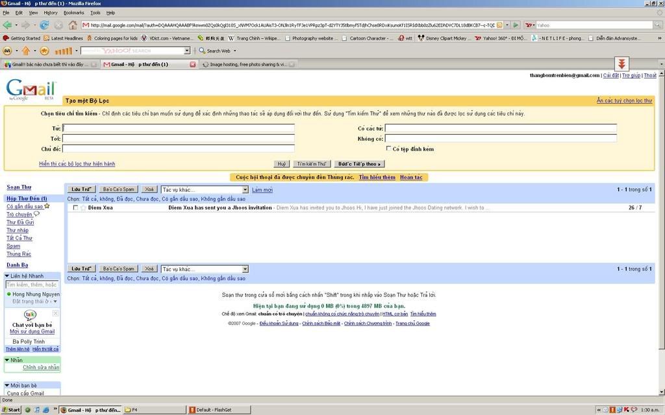Image resolution: width=665 pixels, height=415 pixels.
Task: Click the Gmail logo
Action: point(31,89)
